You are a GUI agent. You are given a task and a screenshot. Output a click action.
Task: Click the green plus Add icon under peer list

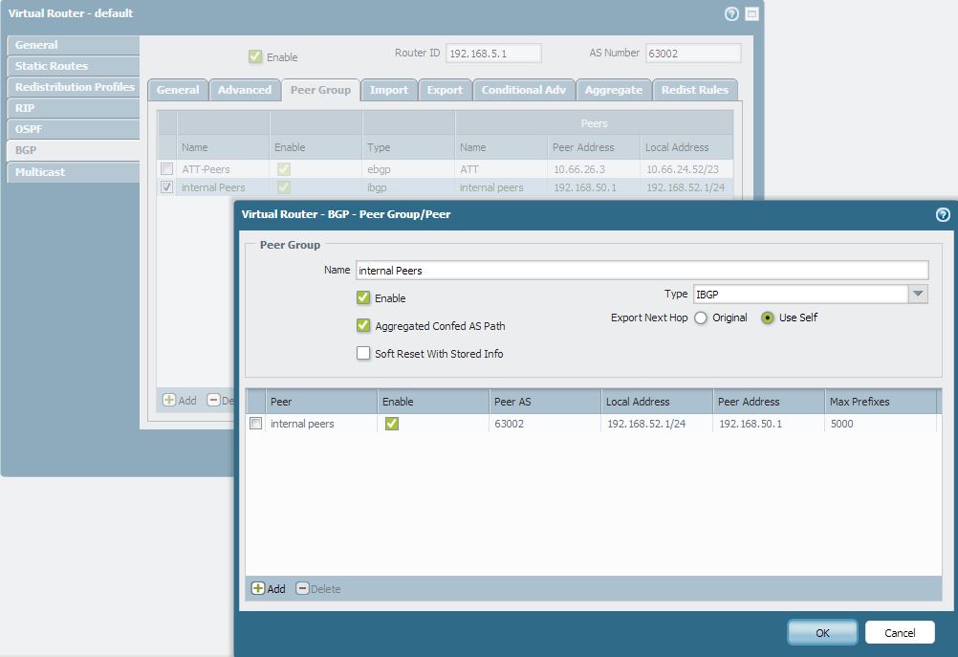tap(258, 589)
